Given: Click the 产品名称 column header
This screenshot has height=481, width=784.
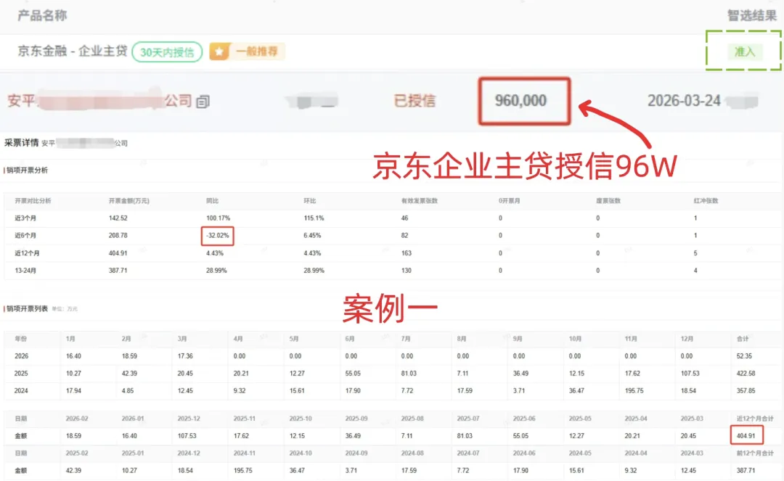Looking at the screenshot, I should [42, 15].
